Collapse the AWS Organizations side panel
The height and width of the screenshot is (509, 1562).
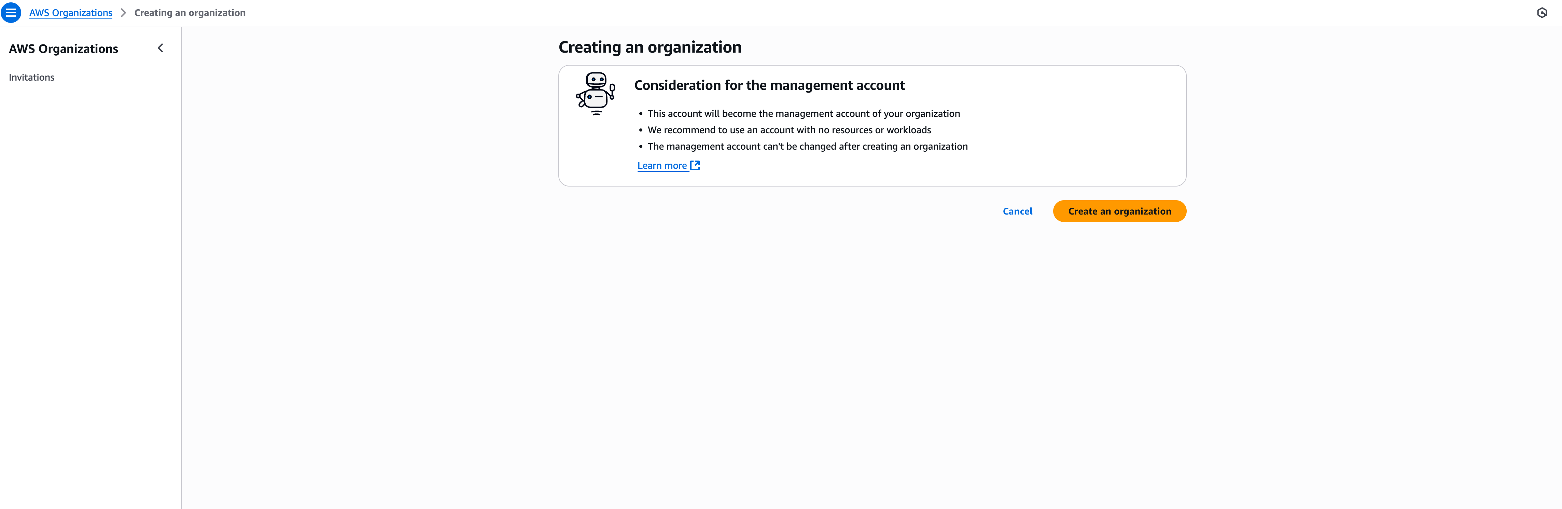point(161,48)
